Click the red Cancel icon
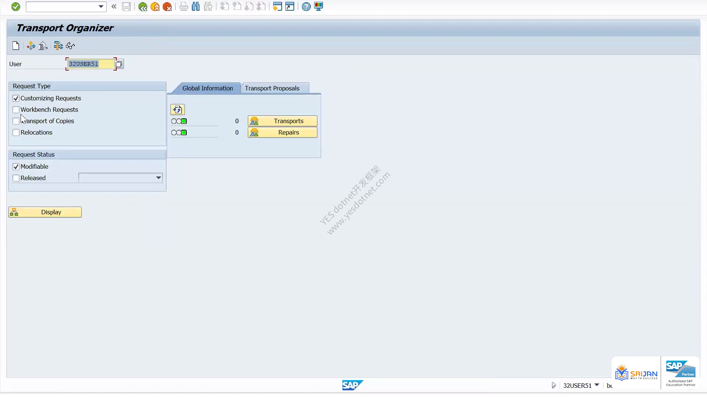 (167, 7)
